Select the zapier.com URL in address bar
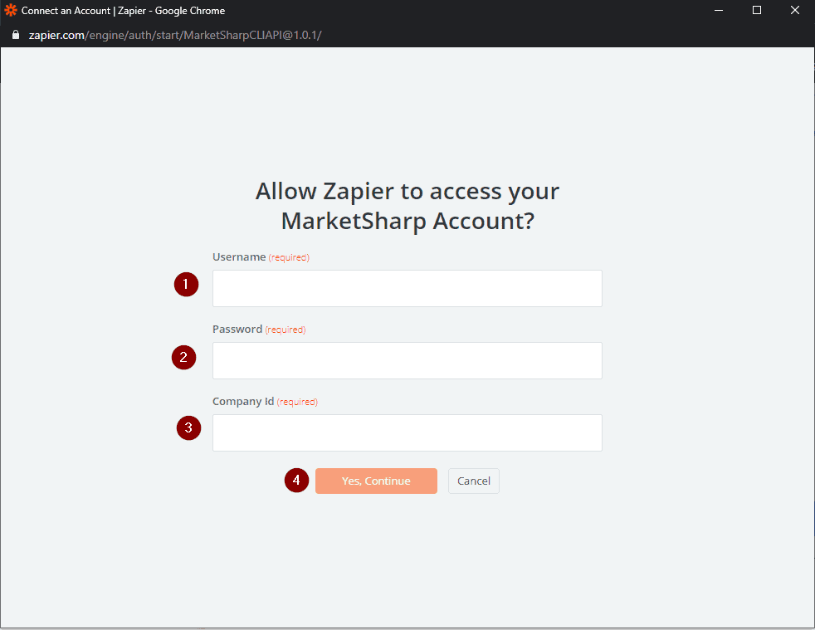This screenshot has width=815, height=630. click(175, 36)
